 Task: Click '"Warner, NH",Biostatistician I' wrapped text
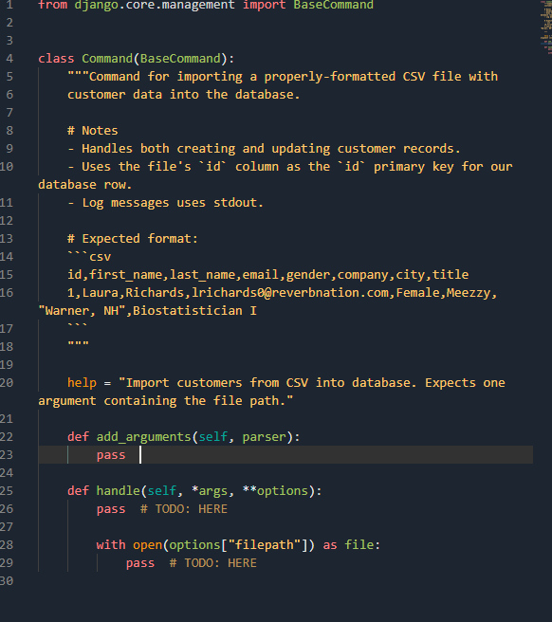click(x=148, y=311)
